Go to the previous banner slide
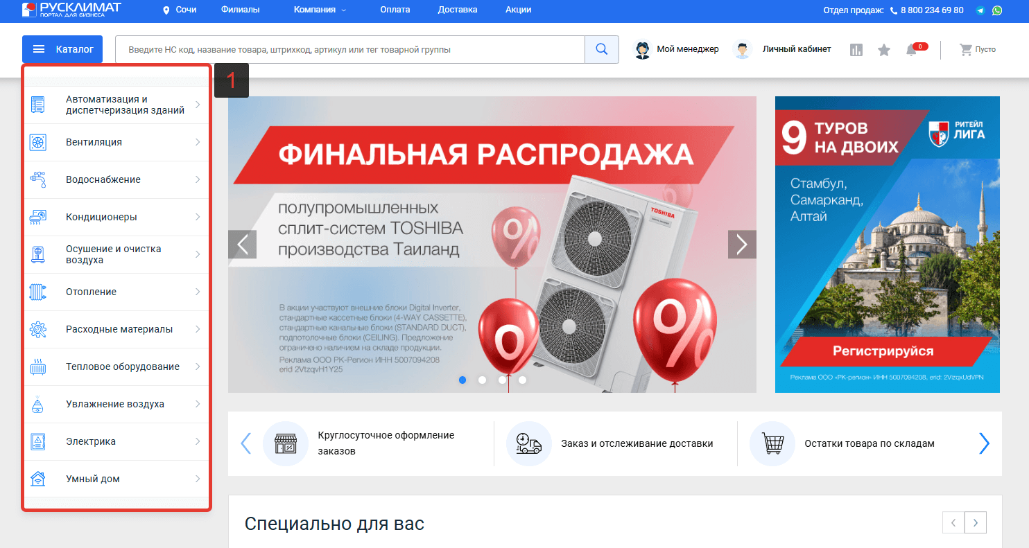 click(243, 244)
